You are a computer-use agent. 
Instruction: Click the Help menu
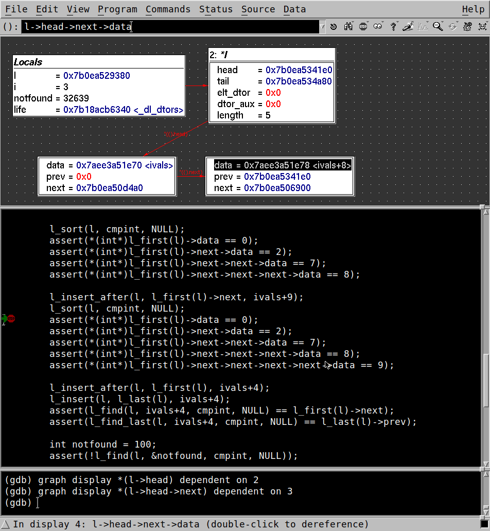pos(473,9)
